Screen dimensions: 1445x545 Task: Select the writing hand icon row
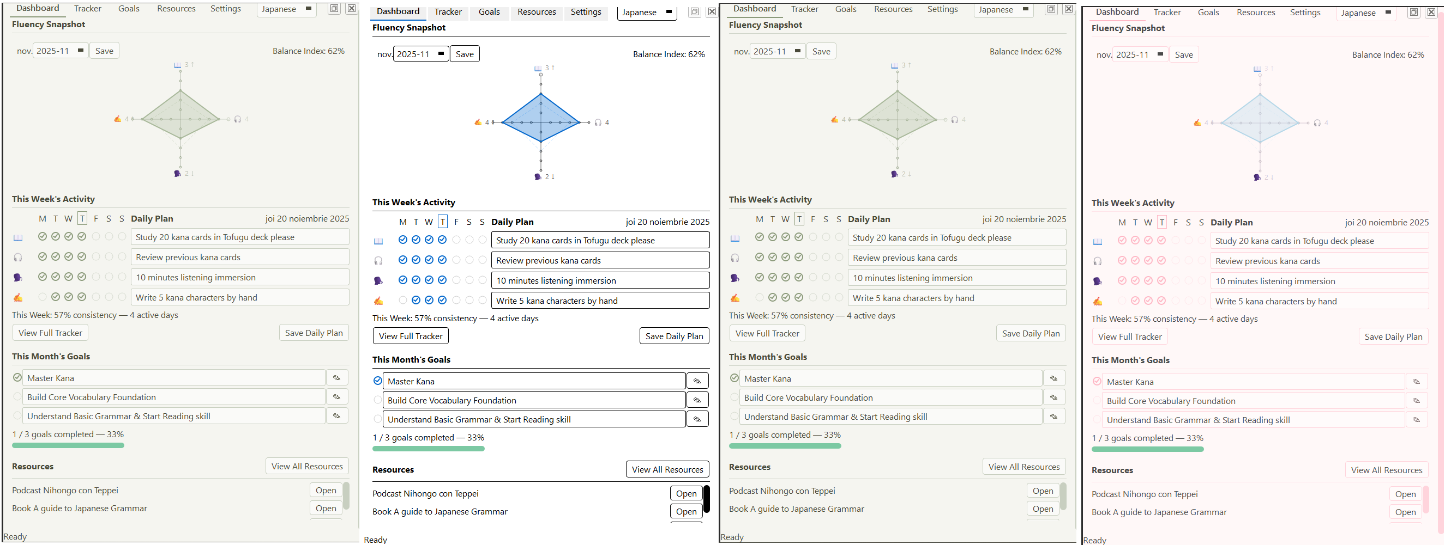point(17,297)
